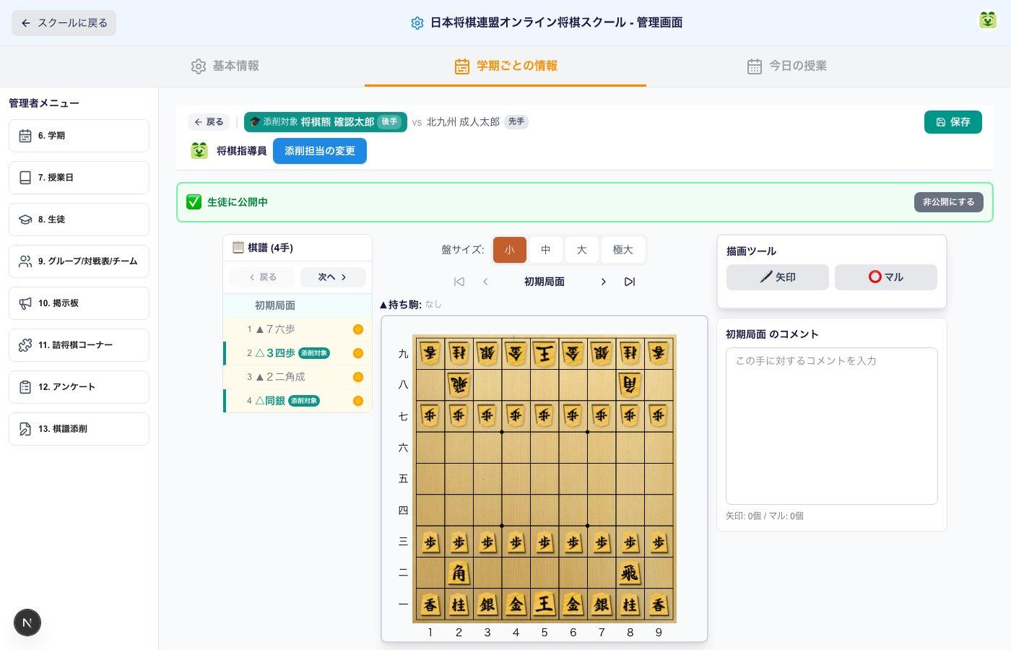
Task: Click the 角 bishop piece on the bottom side
Action: tap(459, 573)
